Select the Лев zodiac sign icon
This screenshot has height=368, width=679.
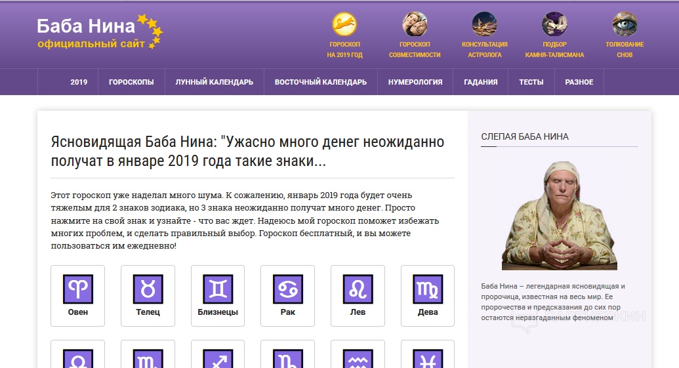pos(358,289)
